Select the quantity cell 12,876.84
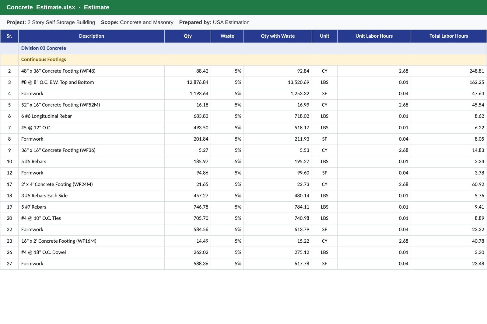 pos(187,82)
